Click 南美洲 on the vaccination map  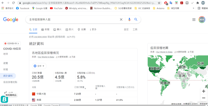[165, 83]
